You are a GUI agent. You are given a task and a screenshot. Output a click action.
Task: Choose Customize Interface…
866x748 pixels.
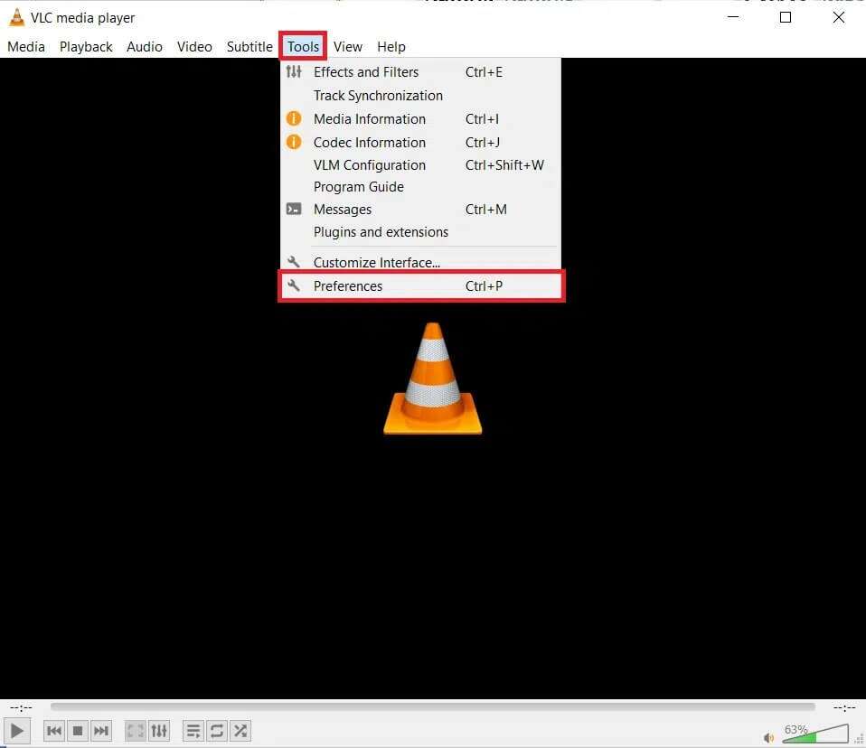pos(421,262)
